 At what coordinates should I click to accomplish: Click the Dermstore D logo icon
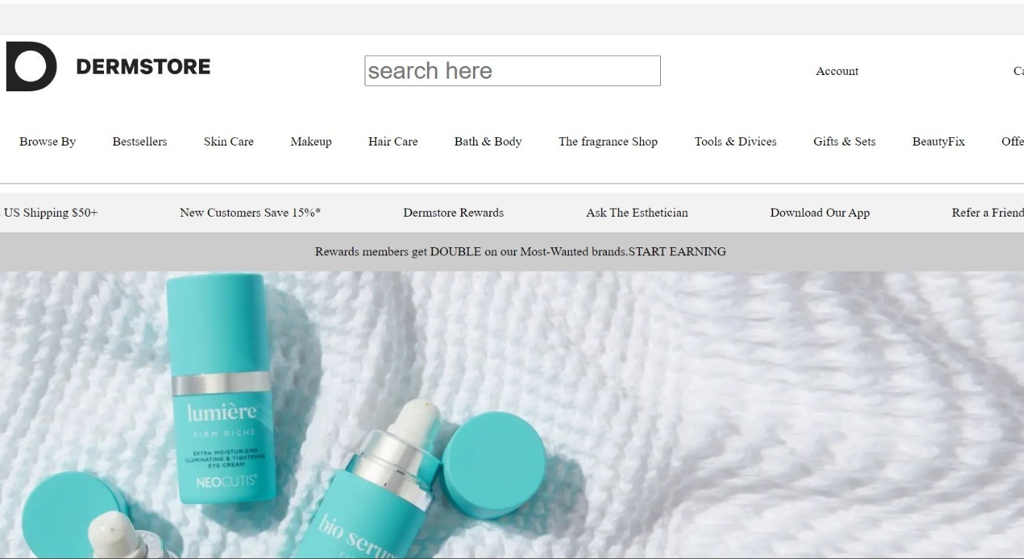[x=31, y=67]
